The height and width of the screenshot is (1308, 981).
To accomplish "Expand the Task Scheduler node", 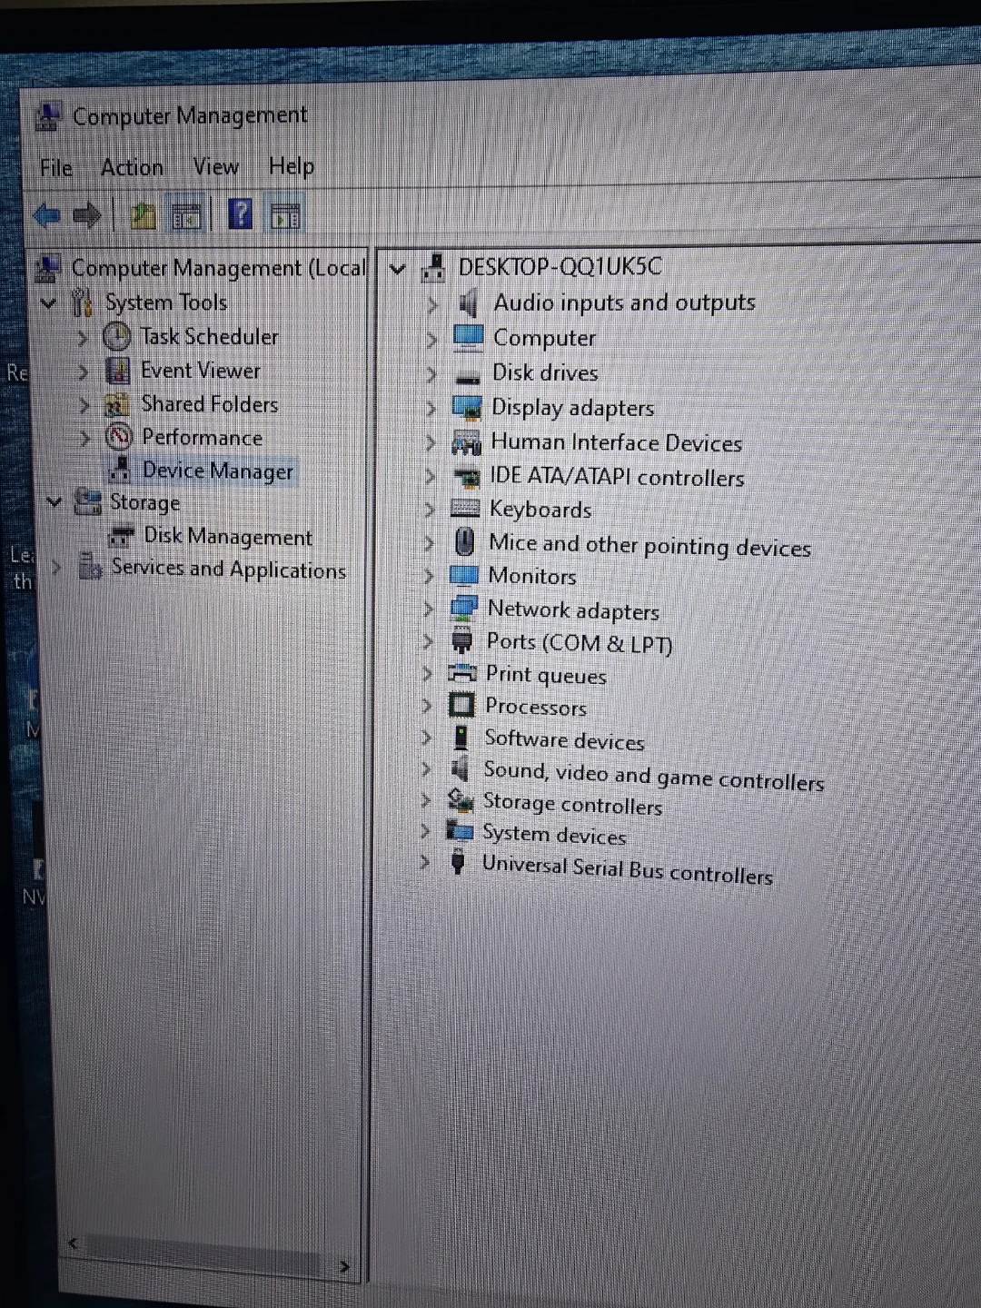I will tap(84, 338).
